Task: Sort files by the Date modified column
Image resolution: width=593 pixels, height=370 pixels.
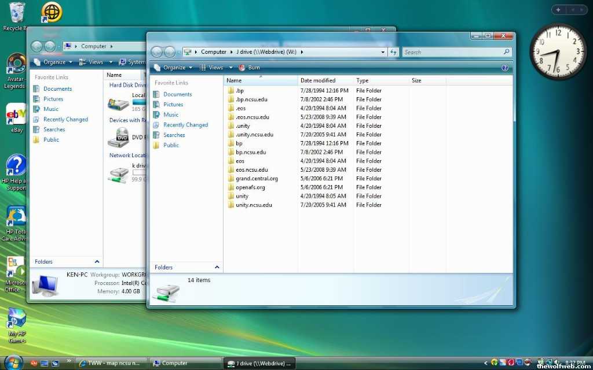Action: click(318, 80)
